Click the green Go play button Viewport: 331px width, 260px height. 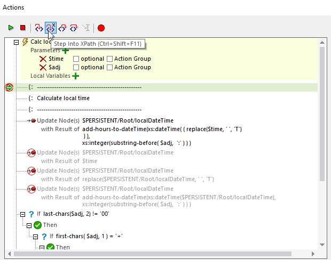[x=11, y=28]
